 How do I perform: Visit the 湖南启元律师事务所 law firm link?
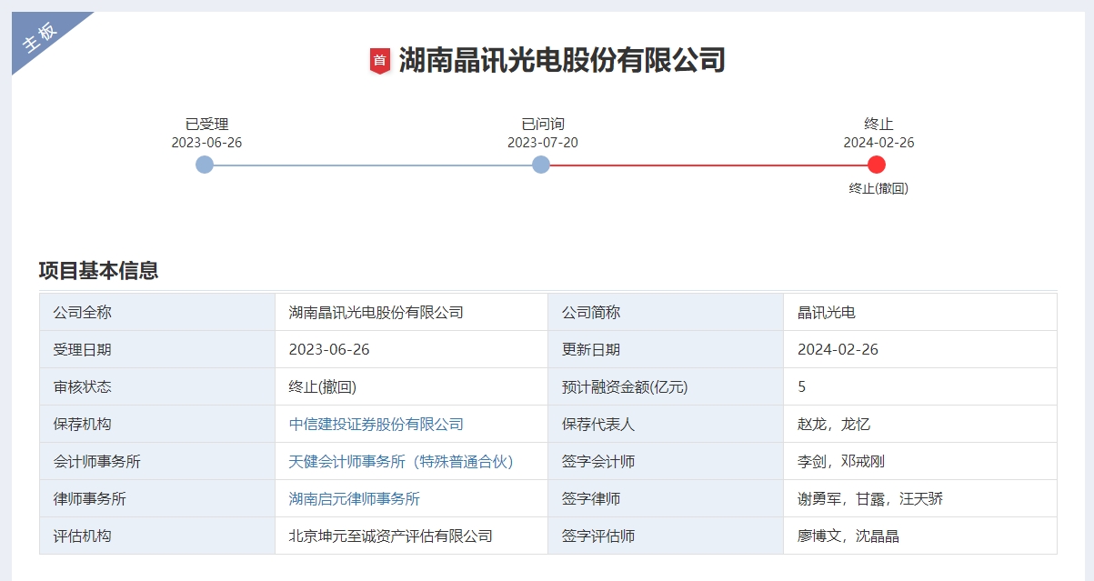click(x=354, y=499)
